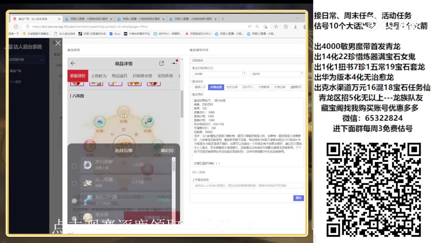Select the upper-right blue 81级 node of 八阵图
Image resolution: width=432 pixels, height=243 pixels.
point(147,122)
